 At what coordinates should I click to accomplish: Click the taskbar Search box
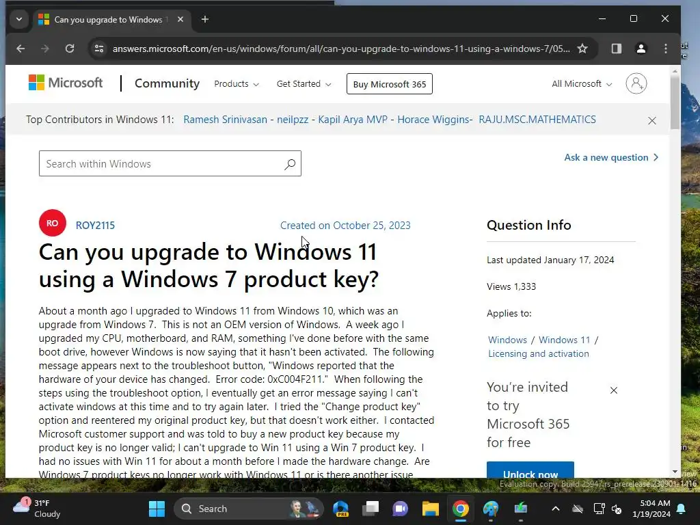[249, 509]
